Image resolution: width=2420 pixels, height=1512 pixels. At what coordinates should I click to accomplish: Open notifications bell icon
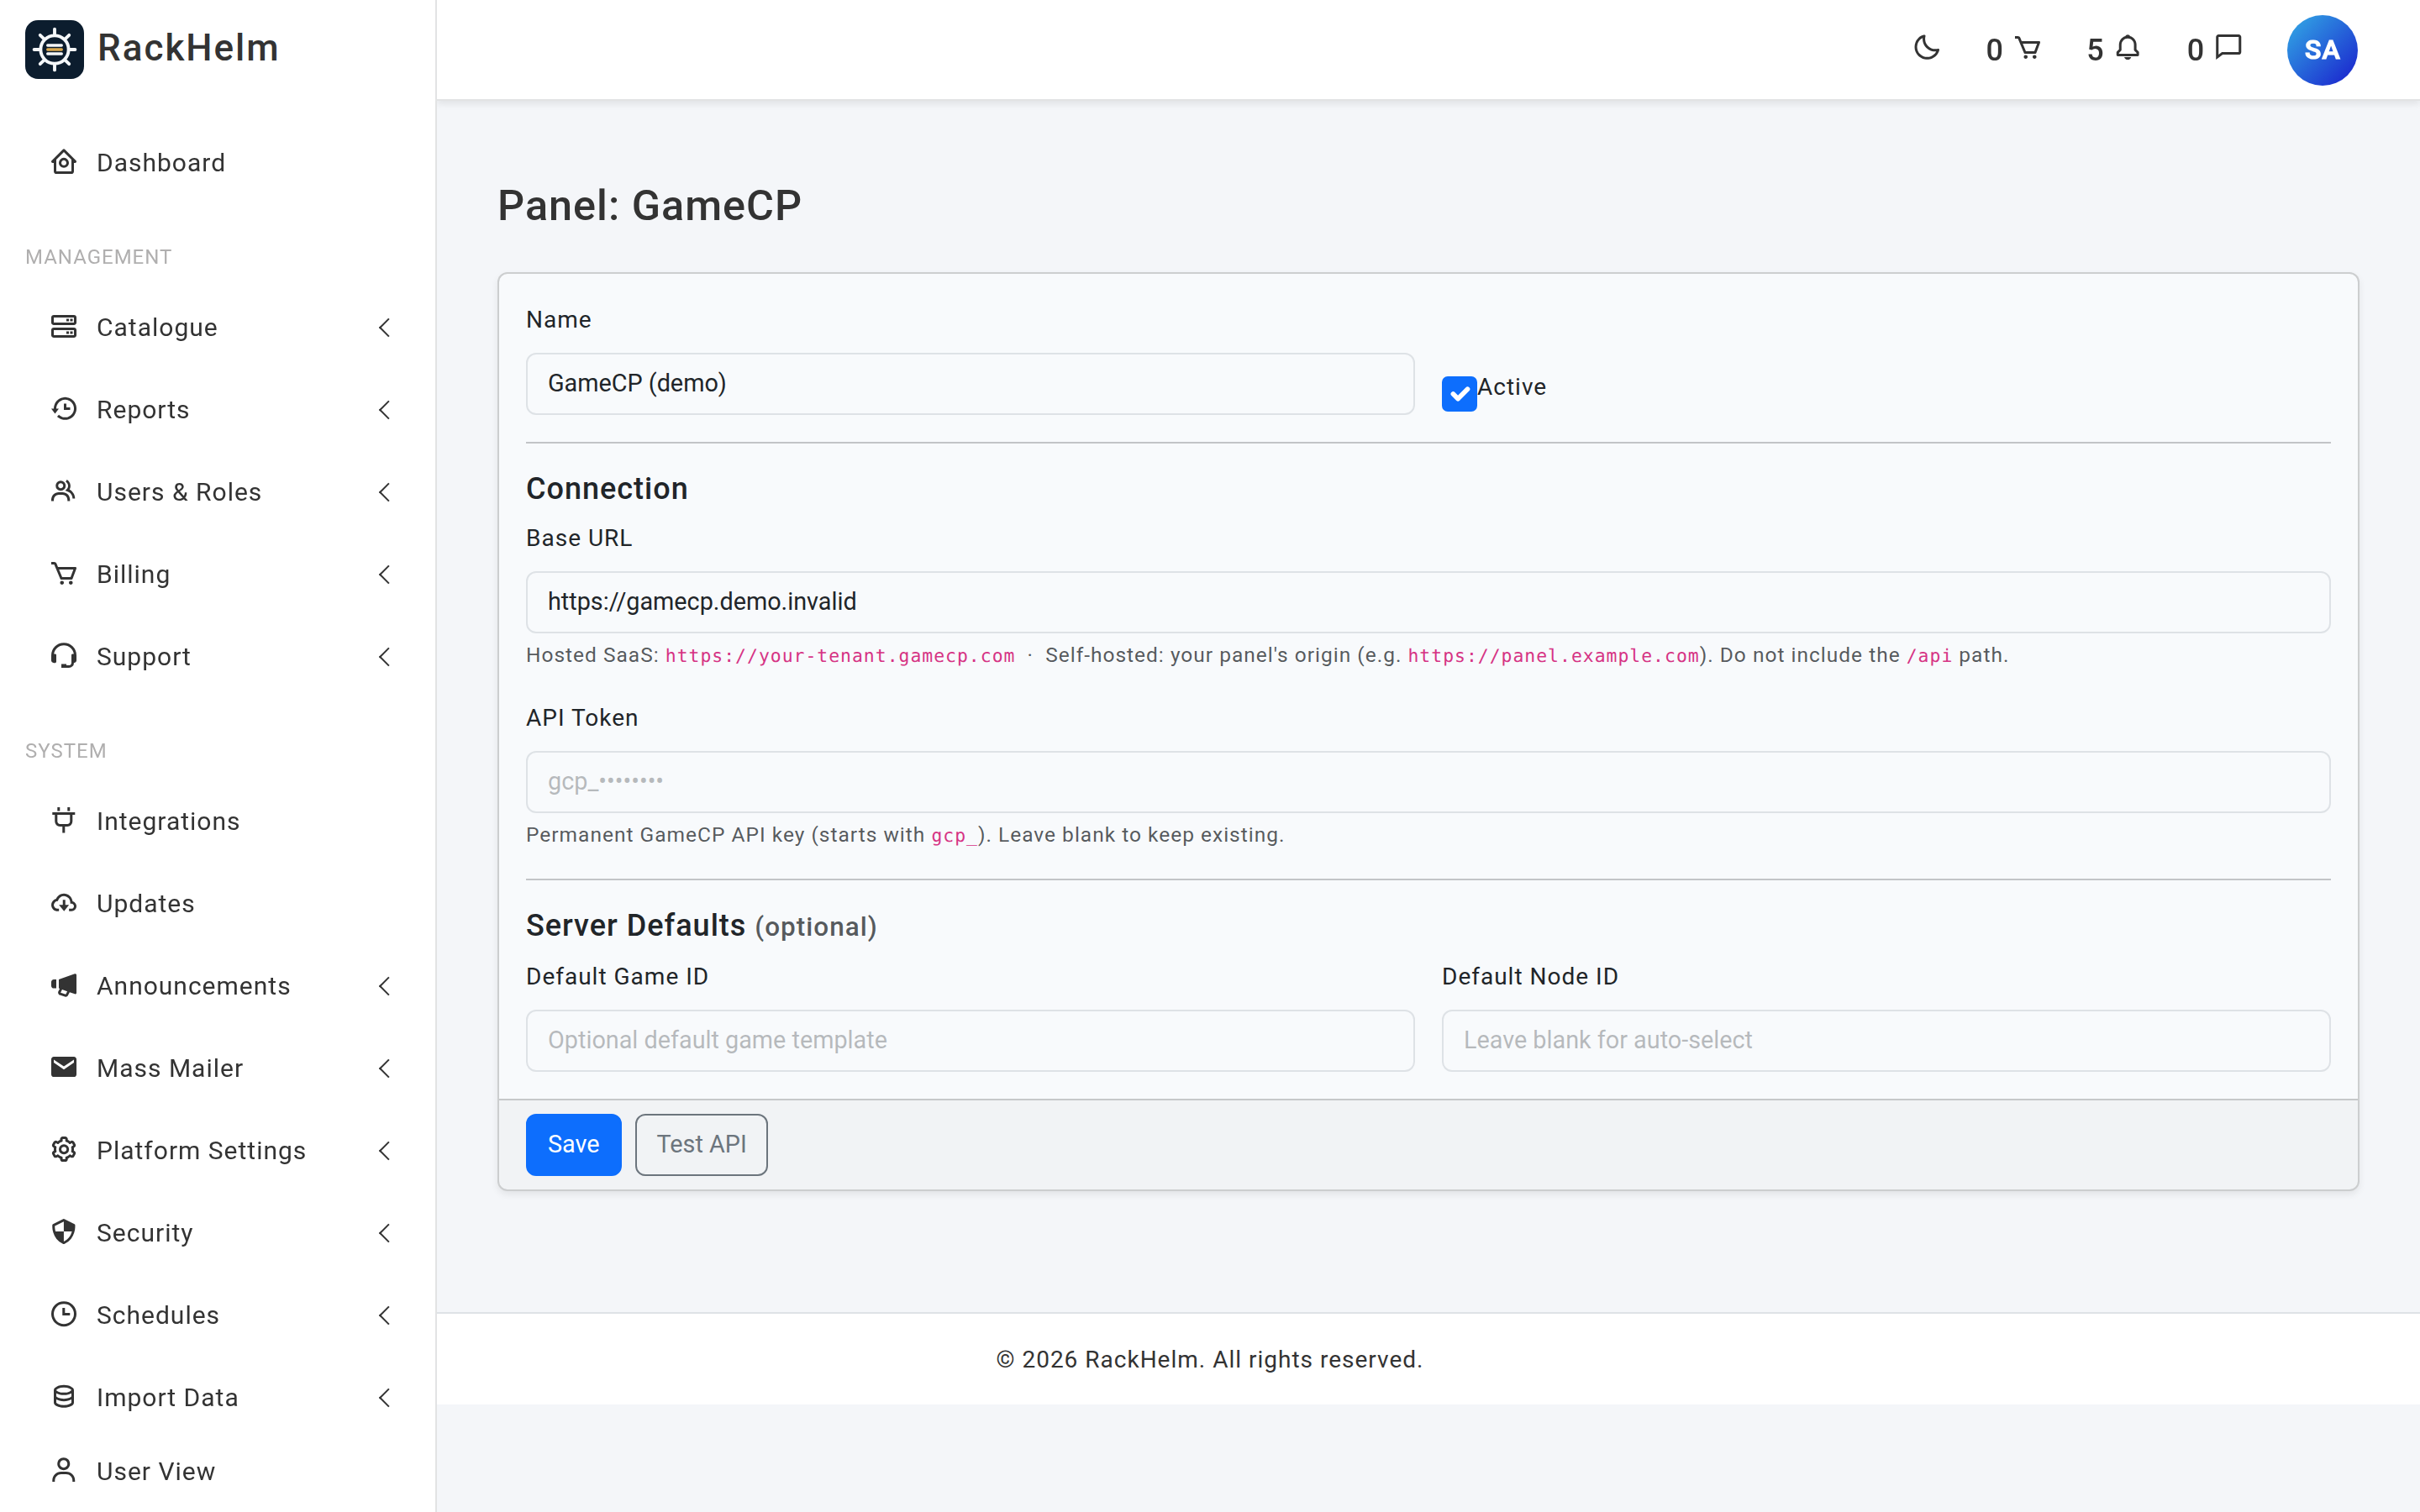point(2128,48)
